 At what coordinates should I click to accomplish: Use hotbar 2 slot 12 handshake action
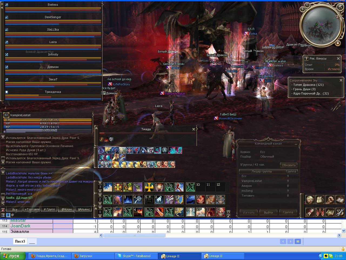click(x=220, y=200)
